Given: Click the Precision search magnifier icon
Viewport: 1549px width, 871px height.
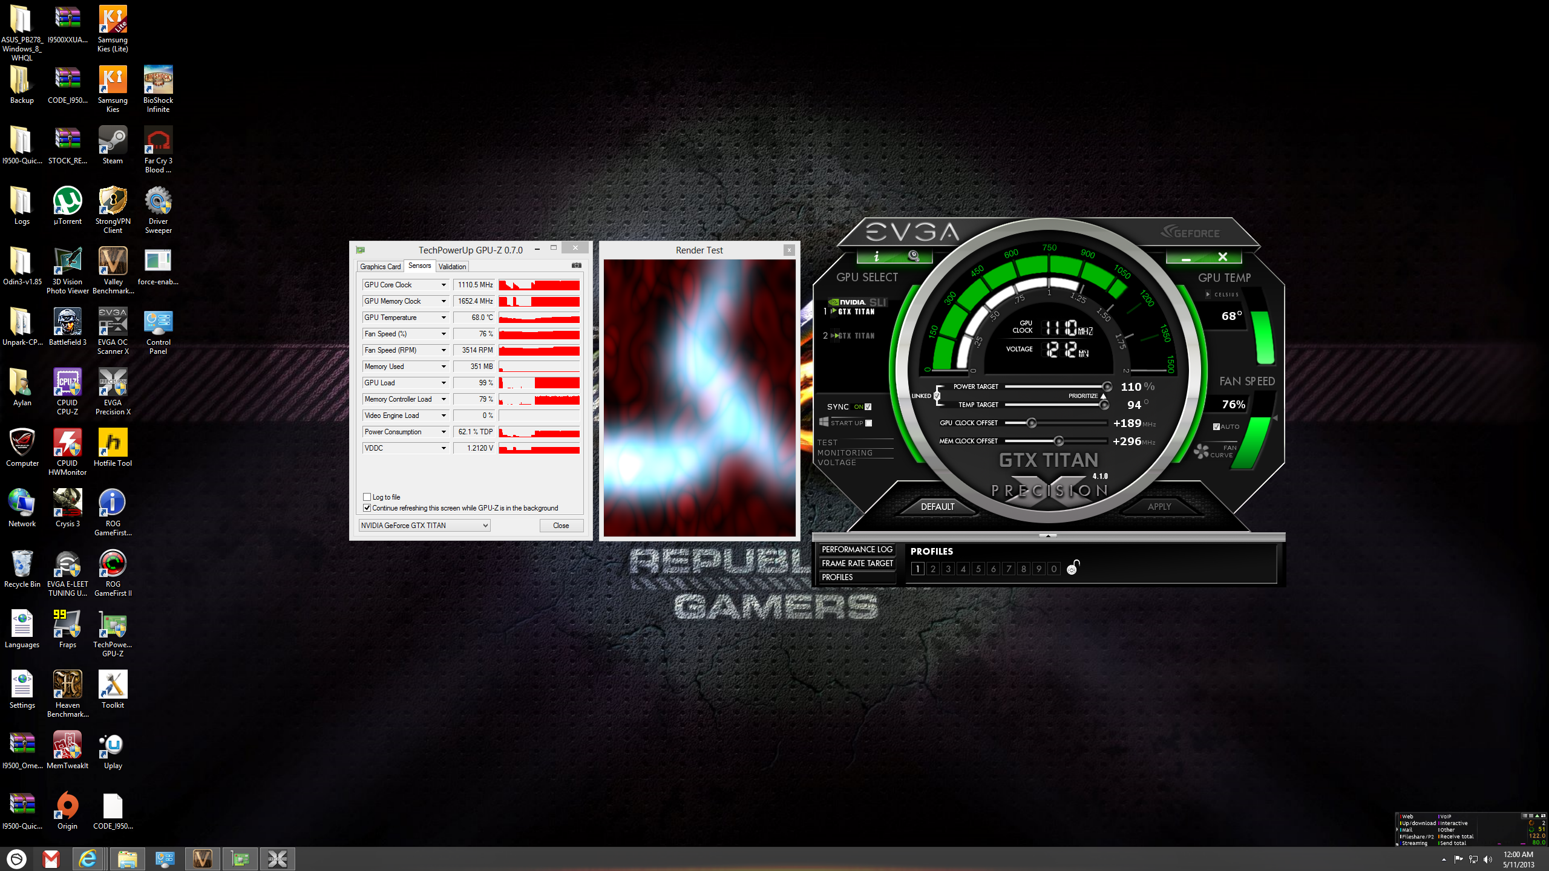Looking at the screenshot, I should point(913,256).
